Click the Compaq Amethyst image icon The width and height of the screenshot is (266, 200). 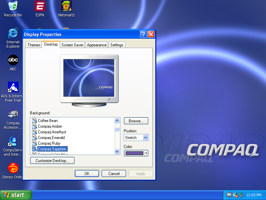tap(35, 132)
